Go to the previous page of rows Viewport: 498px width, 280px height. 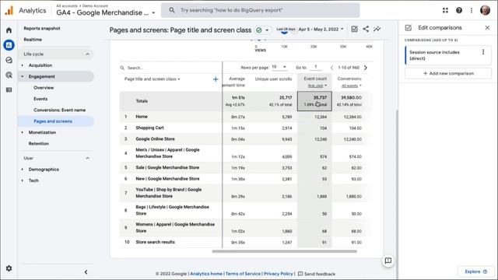pyautogui.click(x=331, y=68)
